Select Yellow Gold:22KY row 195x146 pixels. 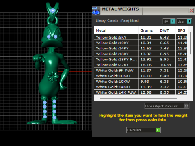click(x=141, y=65)
